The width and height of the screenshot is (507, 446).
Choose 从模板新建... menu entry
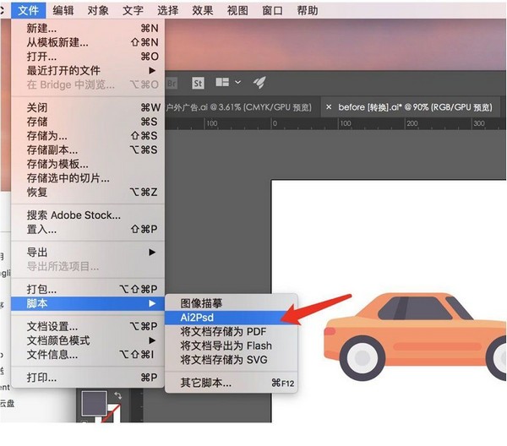coord(88,42)
